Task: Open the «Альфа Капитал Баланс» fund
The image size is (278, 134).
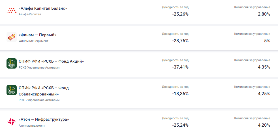Action: point(43,8)
